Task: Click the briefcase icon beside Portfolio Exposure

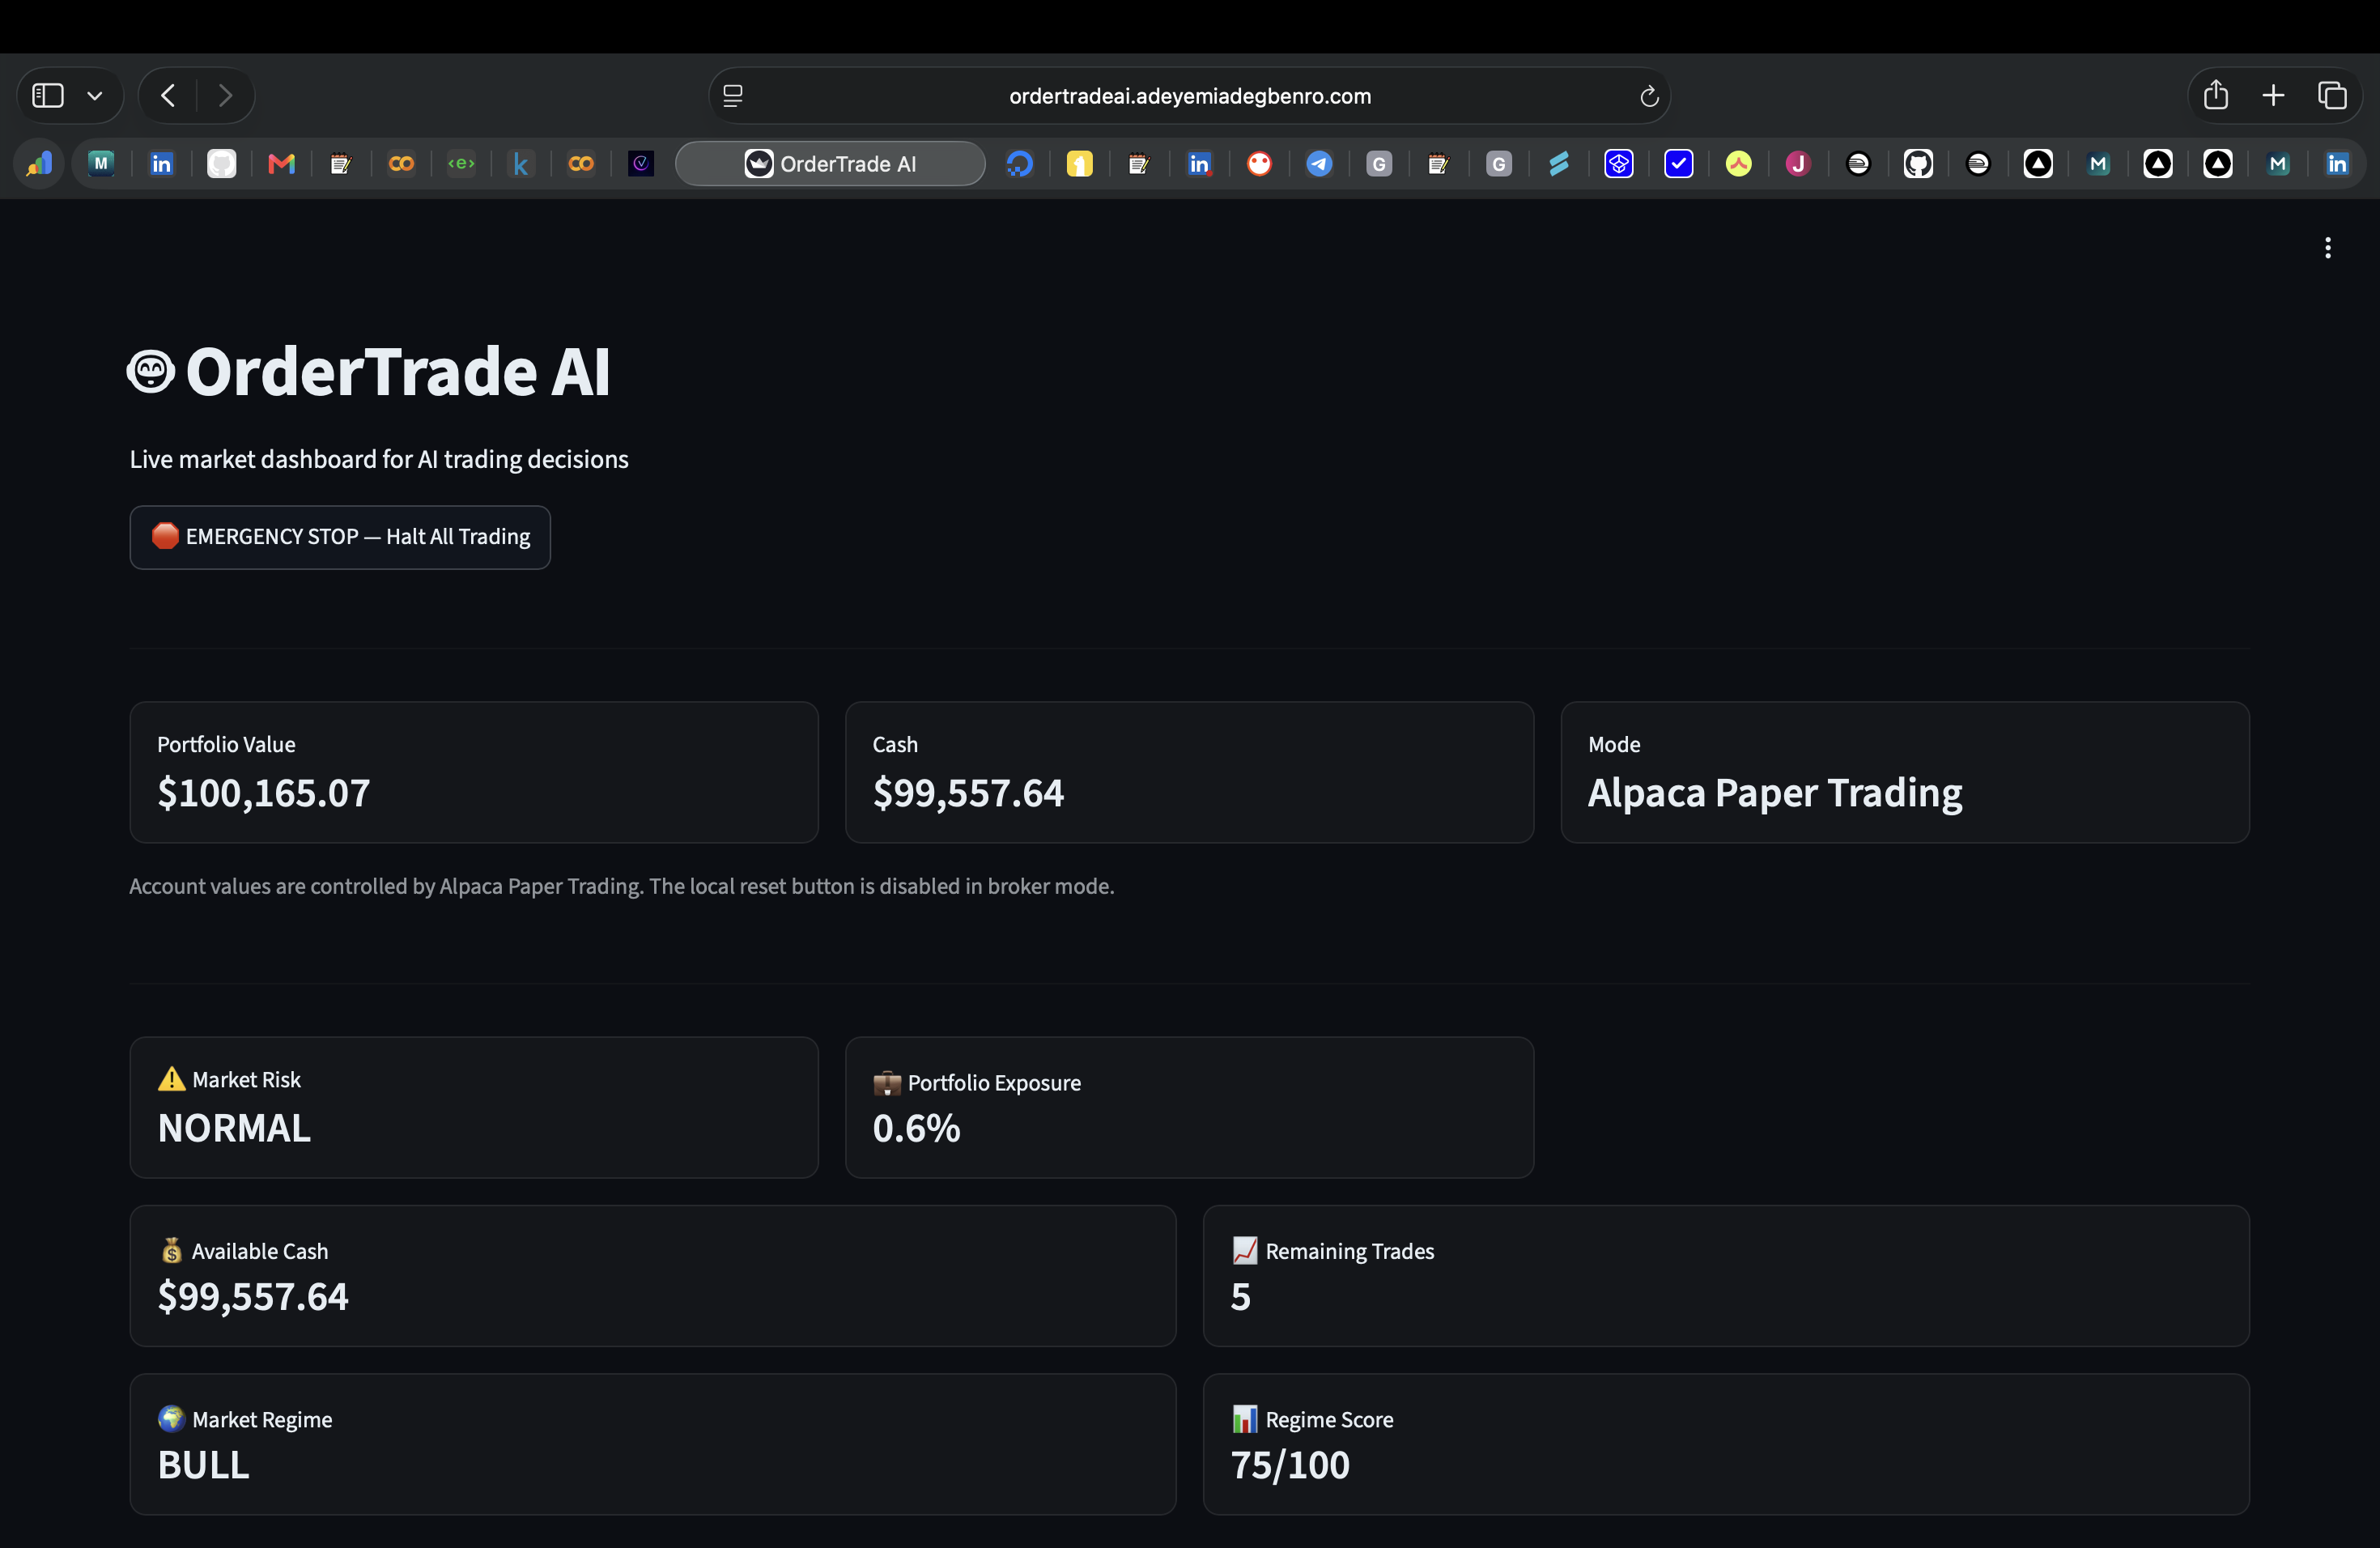Action: (887, 1083)
